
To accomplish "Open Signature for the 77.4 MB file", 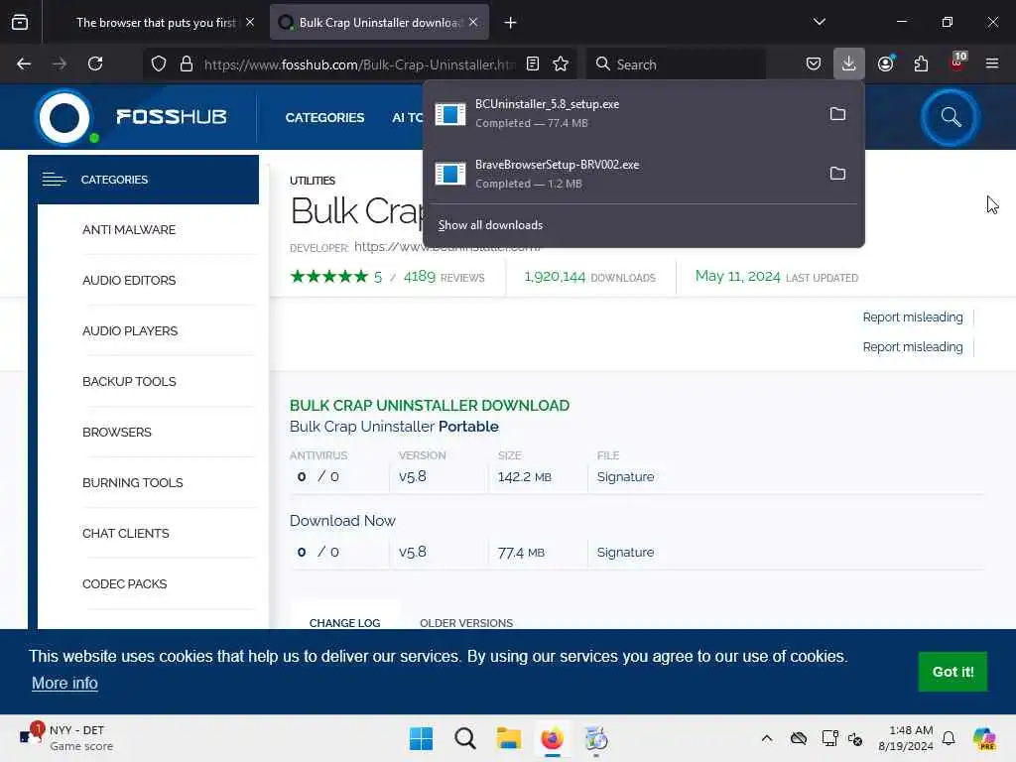I will tap(625, 552).
